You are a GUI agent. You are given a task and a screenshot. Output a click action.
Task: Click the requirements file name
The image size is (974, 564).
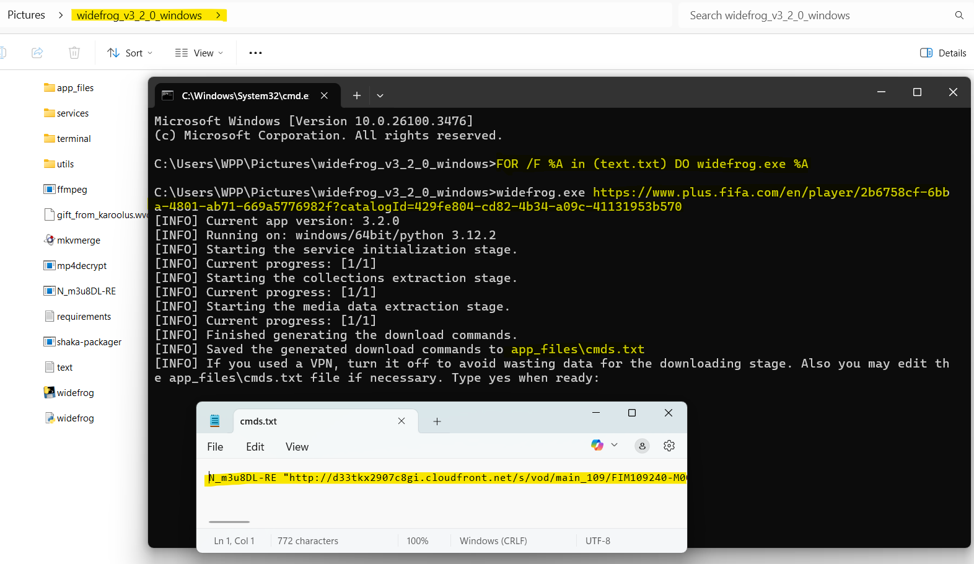pyautogui.click(x=84, y=317)
